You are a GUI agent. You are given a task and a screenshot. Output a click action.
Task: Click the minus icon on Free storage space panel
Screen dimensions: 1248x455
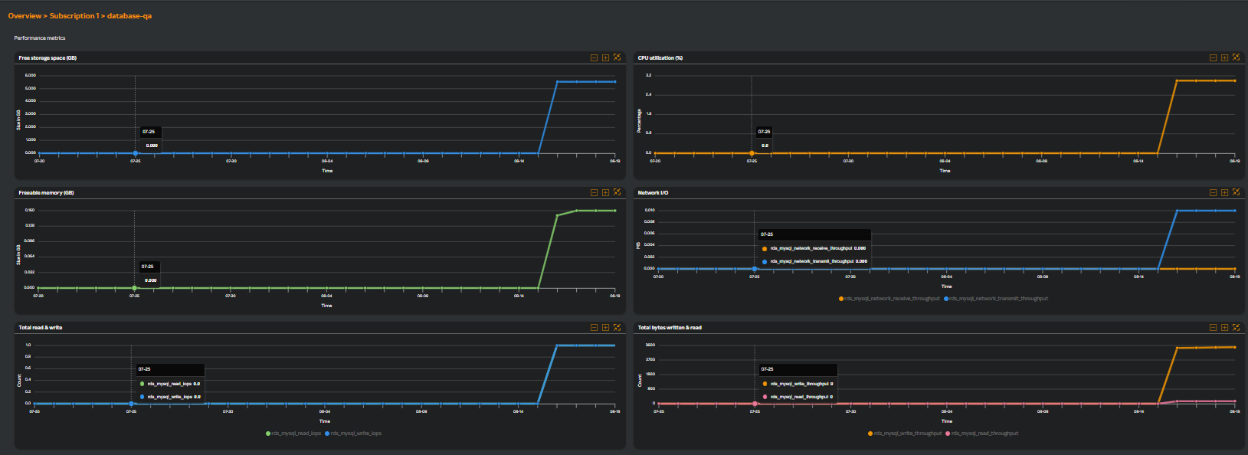pos(594,57)
